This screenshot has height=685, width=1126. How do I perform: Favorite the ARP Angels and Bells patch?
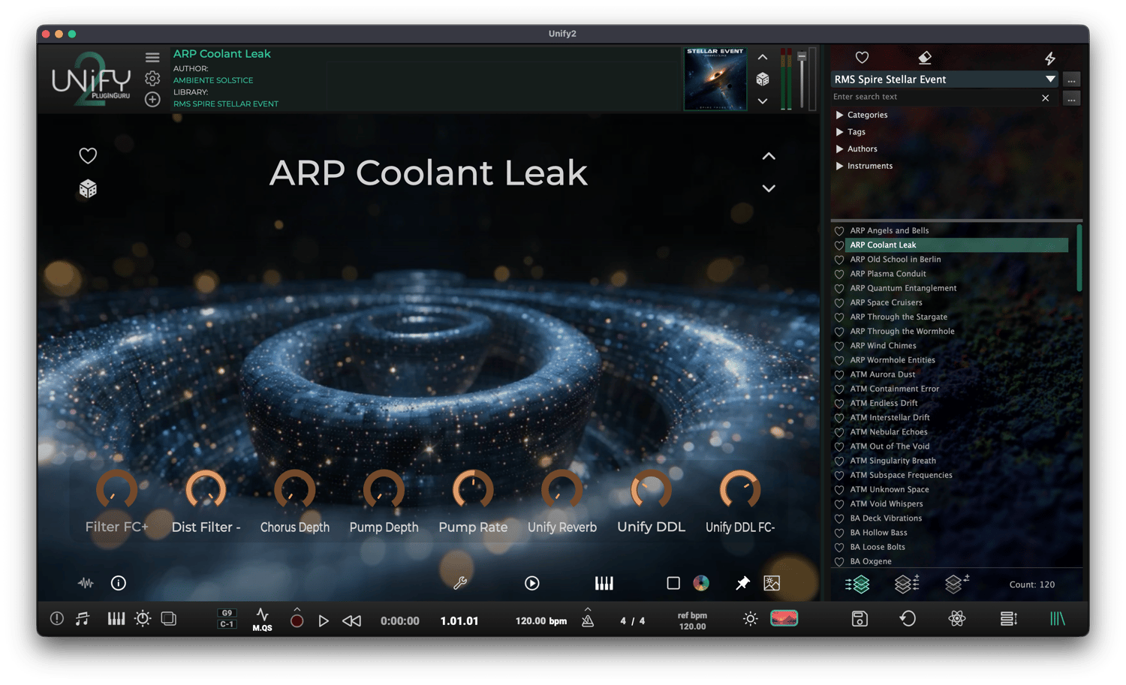coord(839,231)
